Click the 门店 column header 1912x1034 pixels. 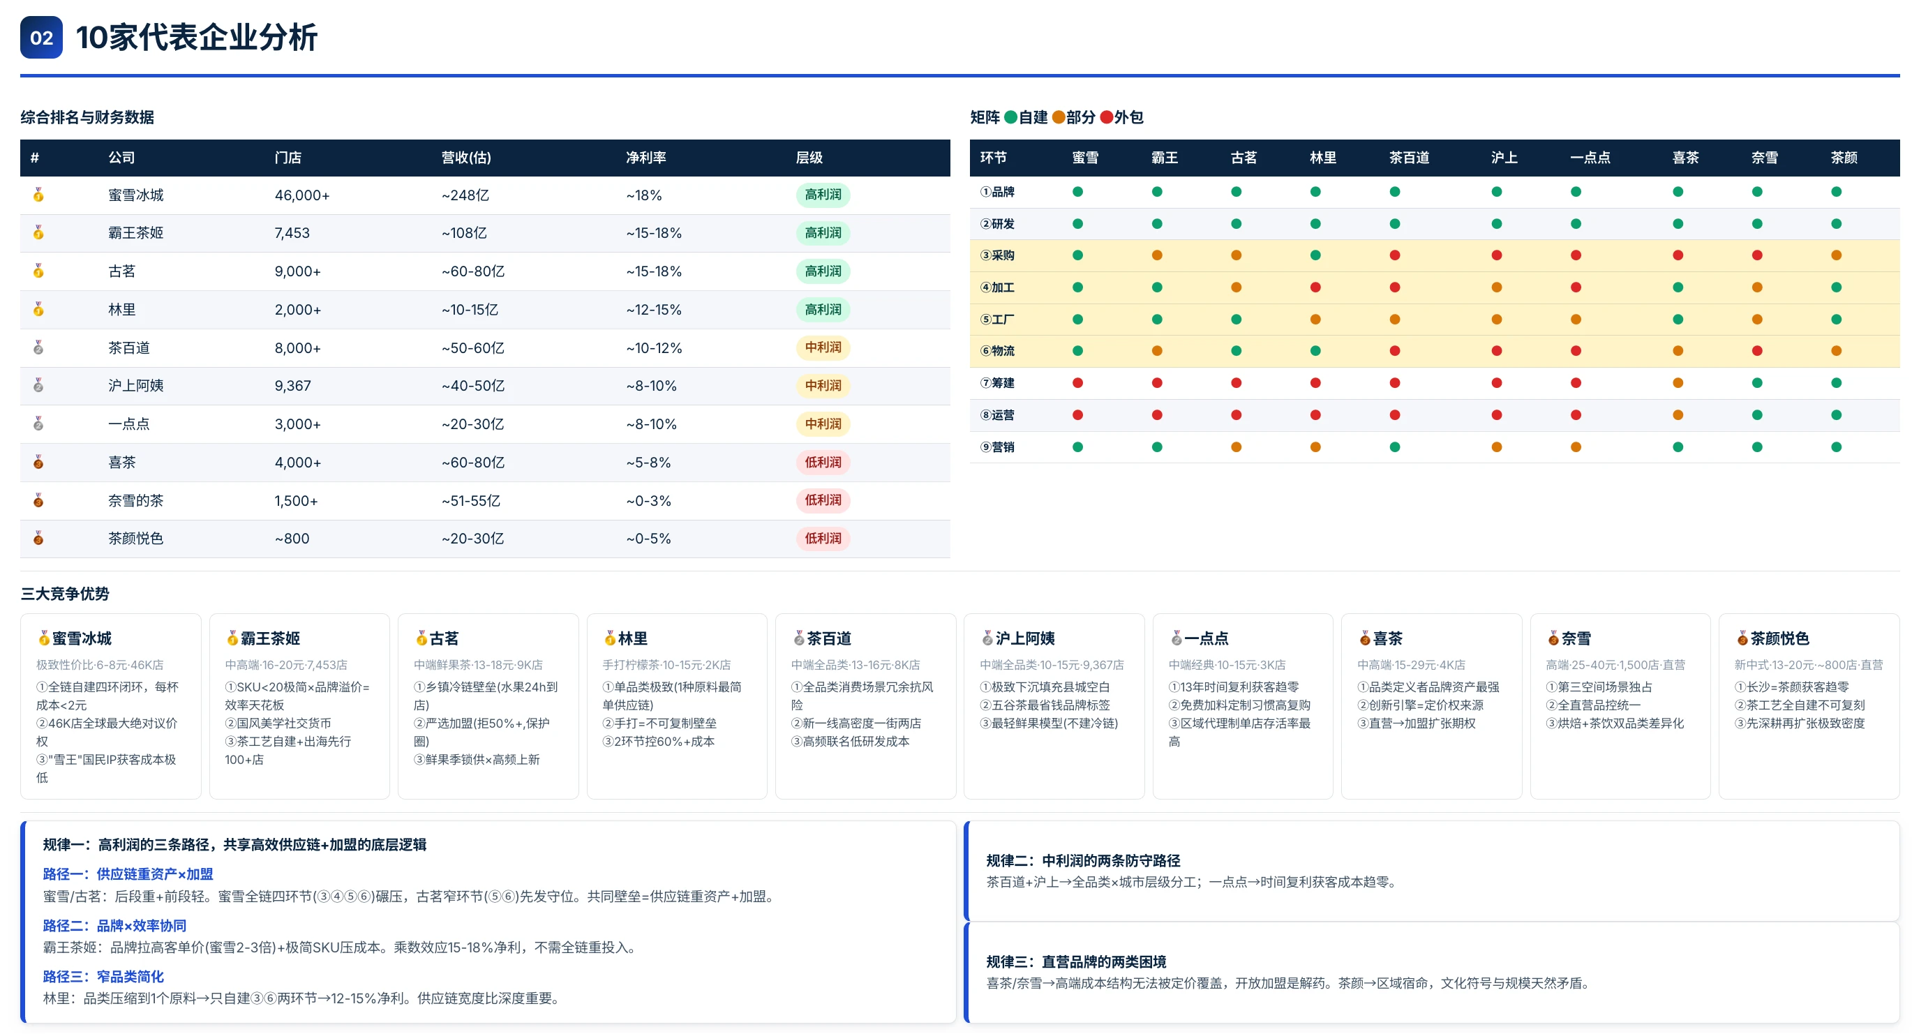click(x=288, y=158)
